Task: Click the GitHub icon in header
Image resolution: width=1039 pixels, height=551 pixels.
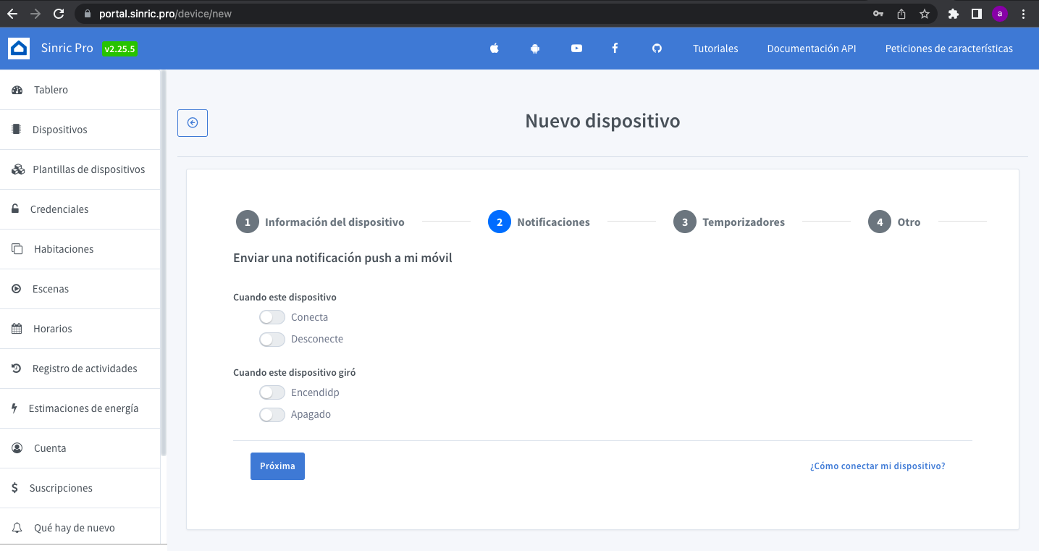Action: tap(657, 49)
